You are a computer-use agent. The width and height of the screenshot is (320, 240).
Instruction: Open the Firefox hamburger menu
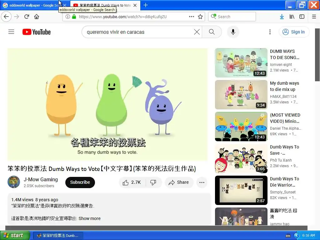314,17
